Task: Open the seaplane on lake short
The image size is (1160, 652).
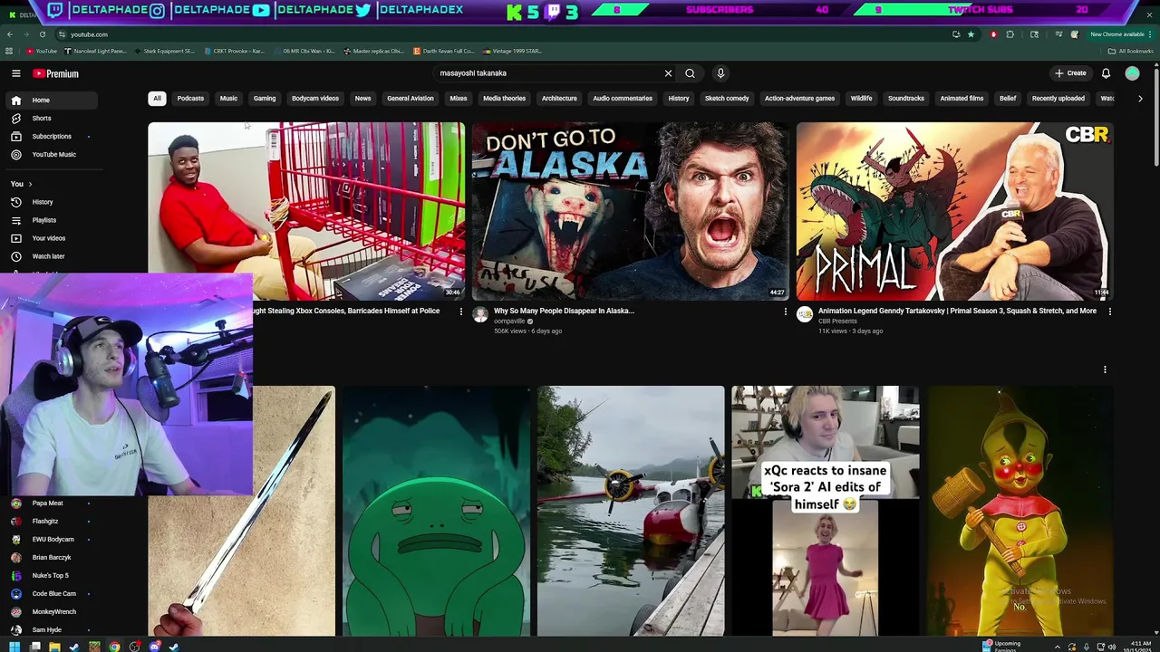Action: coord(631,512)
